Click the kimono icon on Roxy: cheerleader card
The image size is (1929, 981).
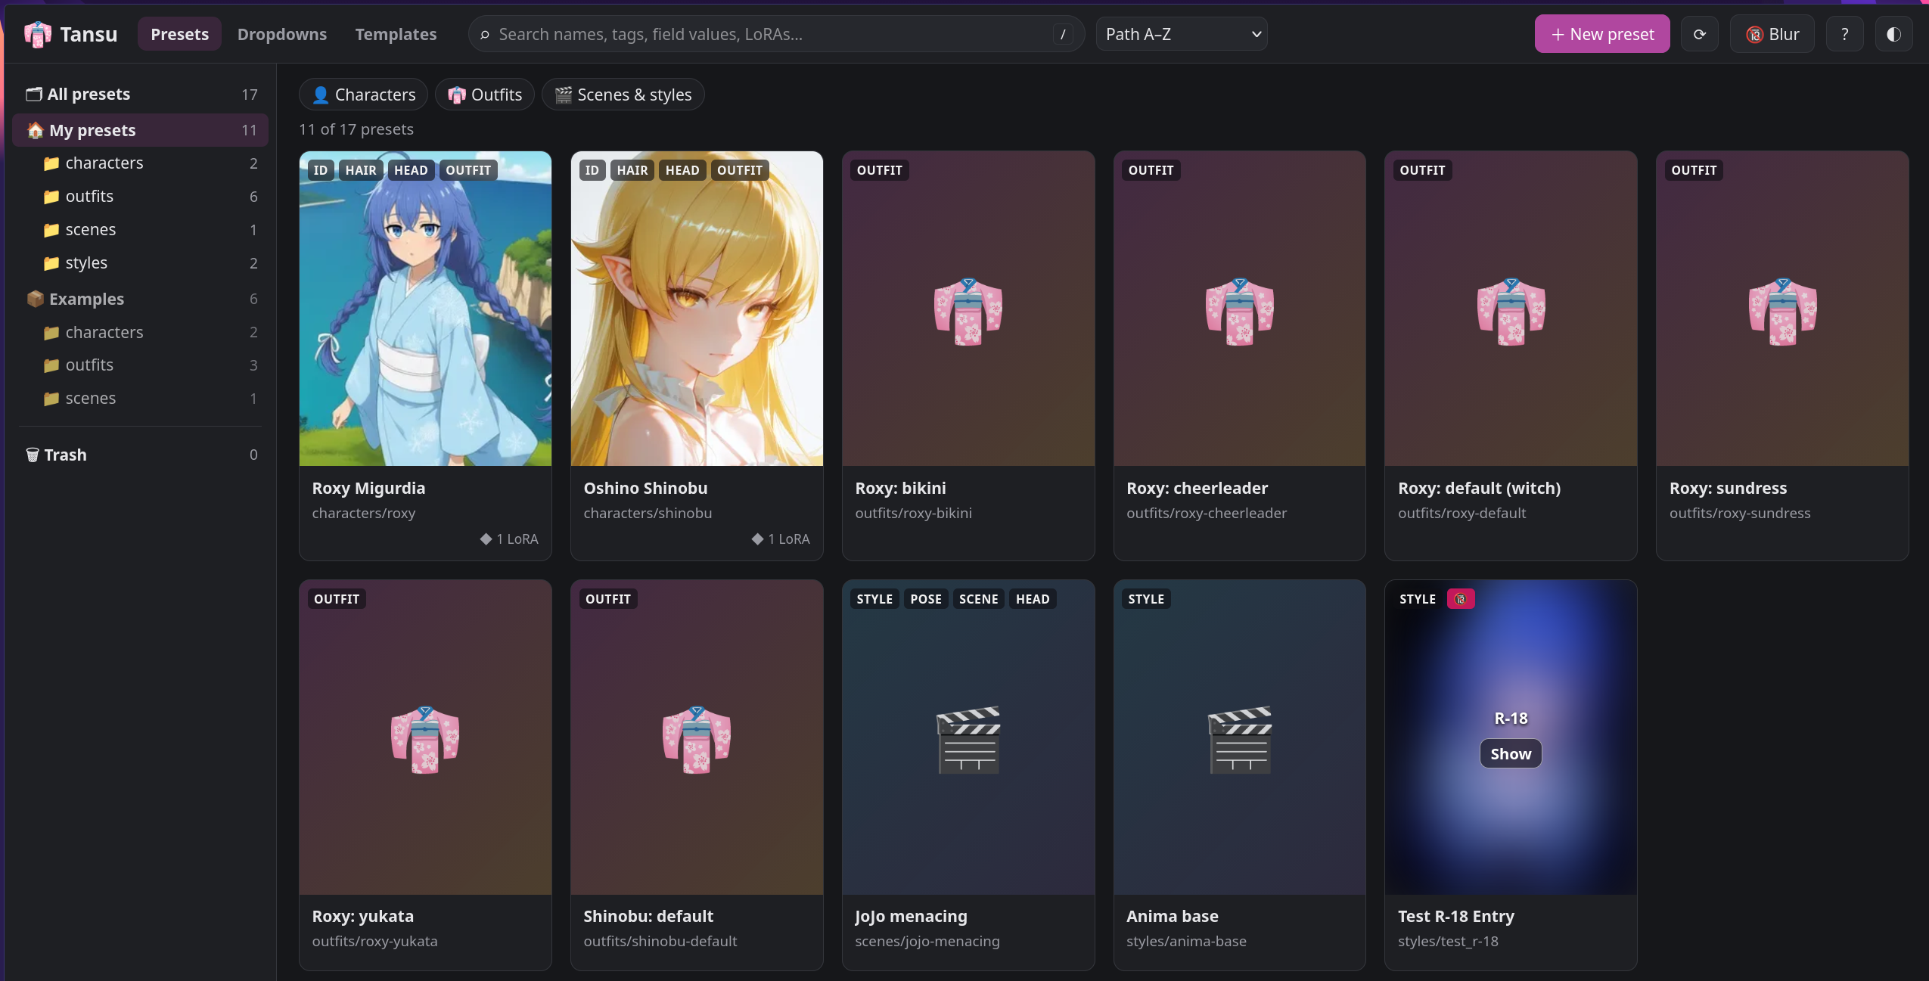[x=1239, y=311]
